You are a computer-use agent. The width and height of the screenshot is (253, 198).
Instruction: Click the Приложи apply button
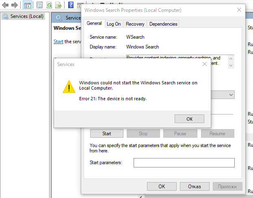tap(227, 186)
